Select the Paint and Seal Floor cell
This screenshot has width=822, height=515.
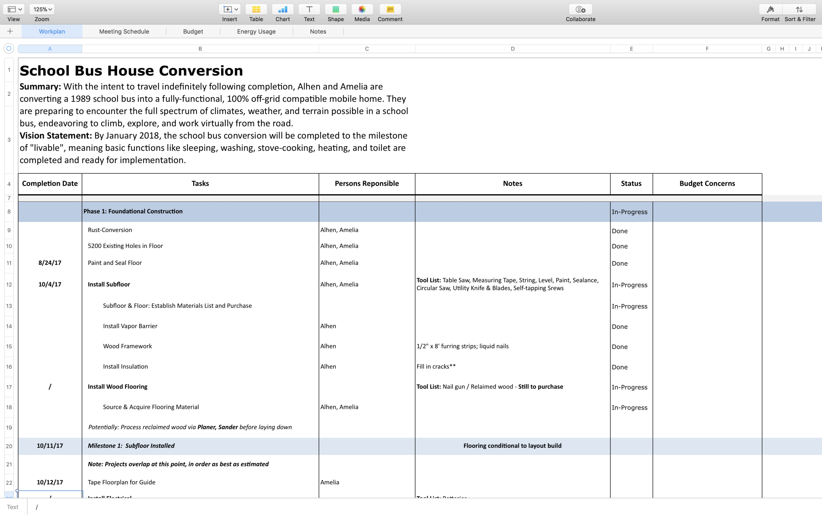(x=200, y=263)
